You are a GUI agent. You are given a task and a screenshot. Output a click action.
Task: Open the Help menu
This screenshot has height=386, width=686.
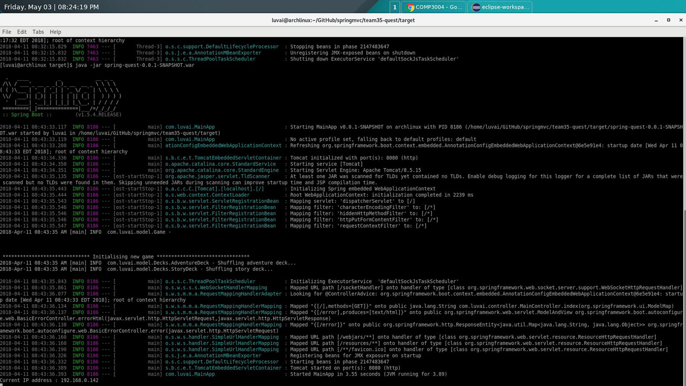[x=55, y=32]
